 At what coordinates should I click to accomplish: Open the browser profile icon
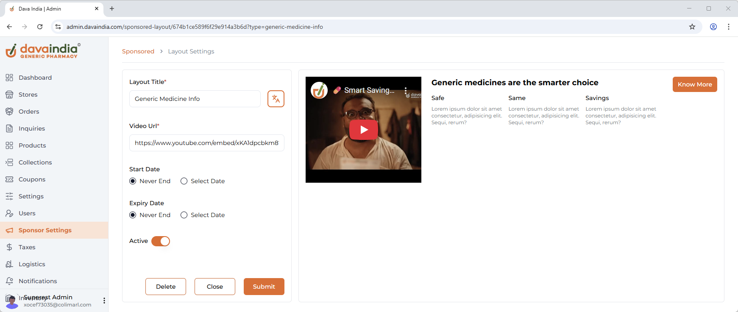pyautogui.click(x=713, y=27)
